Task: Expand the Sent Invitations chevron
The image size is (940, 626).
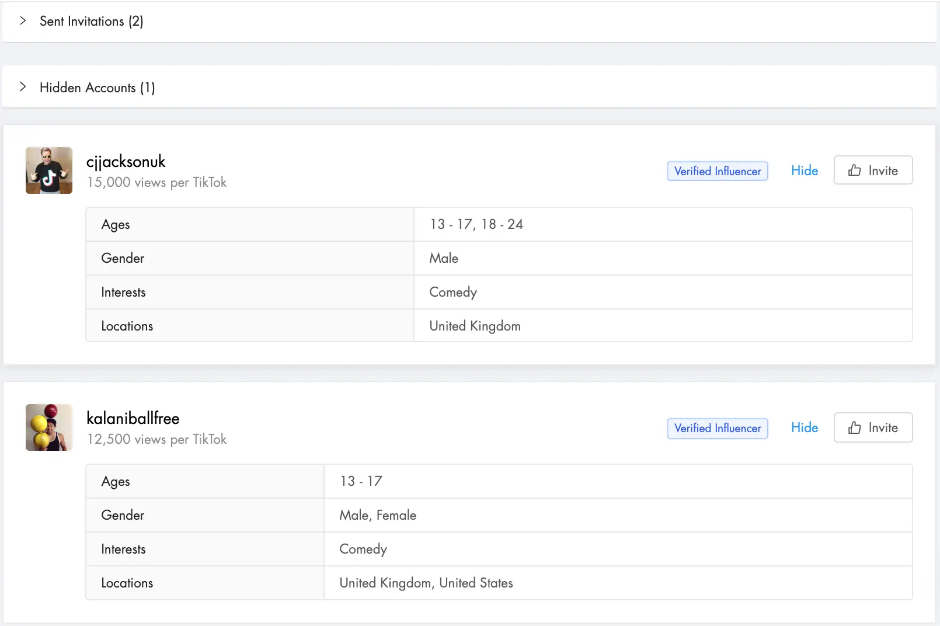Action: [23, 21]
